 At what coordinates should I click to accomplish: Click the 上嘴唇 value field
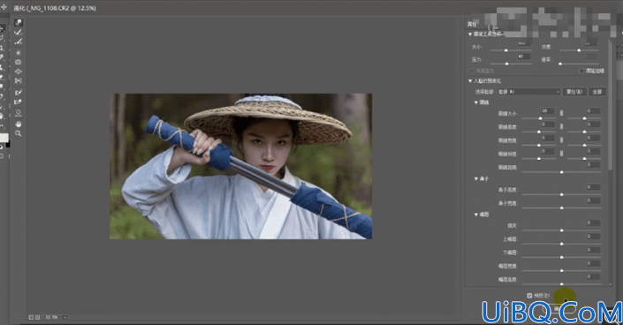(x=593, y=237)
